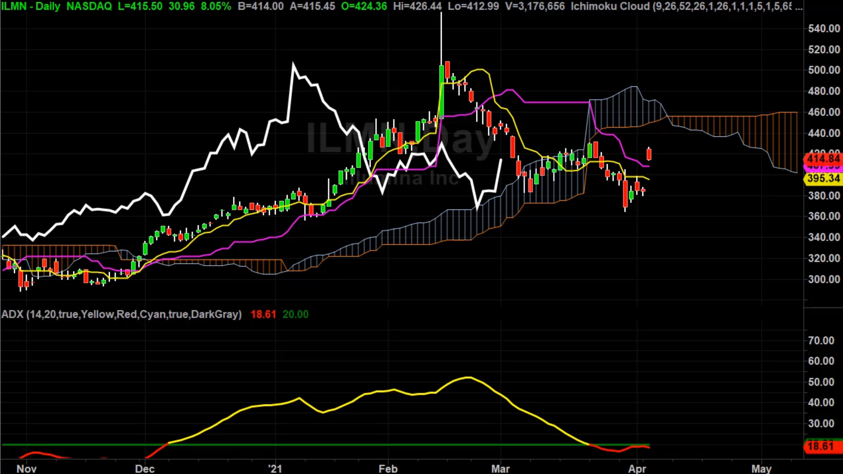Viewport: 843px width, 474px height.
Task: Click the 500.00 price axis label
Action: tap(824, 70)
